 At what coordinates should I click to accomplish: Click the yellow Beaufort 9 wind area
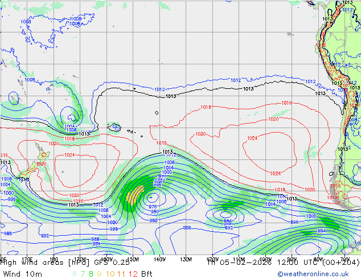(x=135, y=195)
